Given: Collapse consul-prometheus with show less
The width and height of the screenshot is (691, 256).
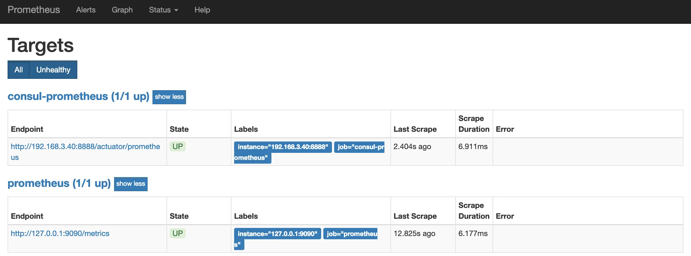Looking at the screenshot, I should pos(169,97).
